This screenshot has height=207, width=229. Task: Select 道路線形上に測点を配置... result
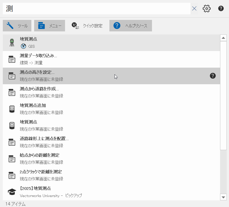(111, 142)
